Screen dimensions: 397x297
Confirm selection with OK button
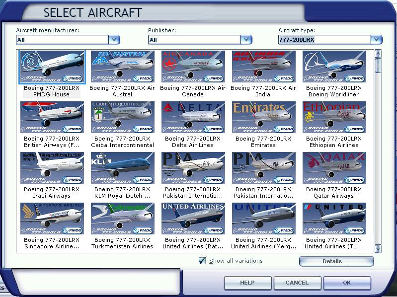347,283
